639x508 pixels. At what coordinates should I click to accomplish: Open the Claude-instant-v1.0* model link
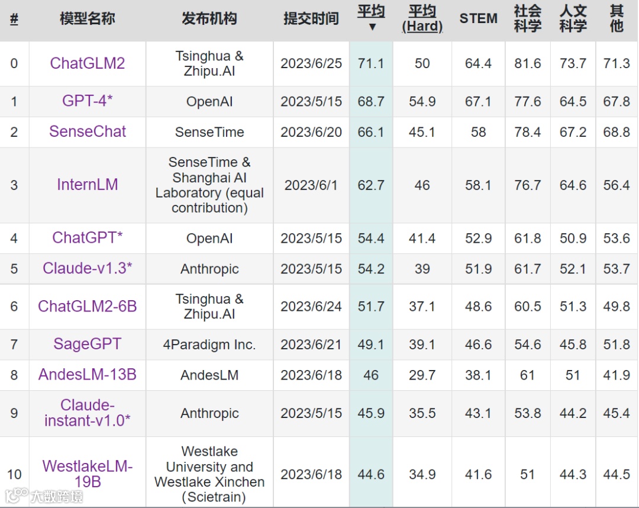click(87, 413)
